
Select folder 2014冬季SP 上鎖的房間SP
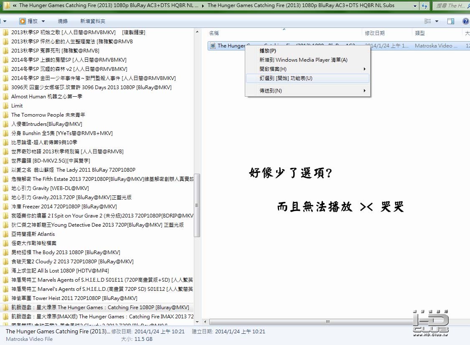[64, 60]
